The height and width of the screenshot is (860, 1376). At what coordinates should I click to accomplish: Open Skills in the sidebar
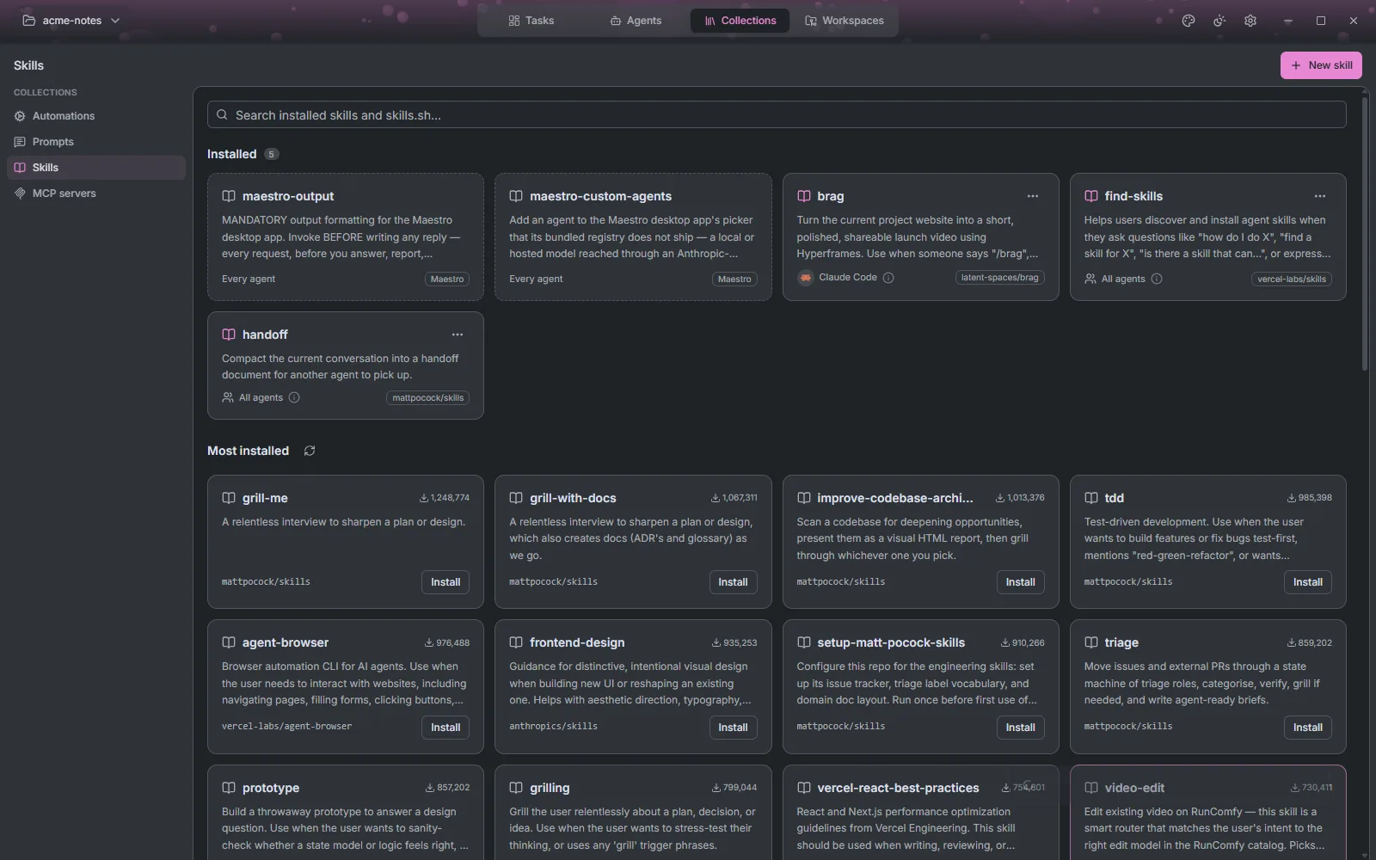pyautogui.click(x=96, y=168)
